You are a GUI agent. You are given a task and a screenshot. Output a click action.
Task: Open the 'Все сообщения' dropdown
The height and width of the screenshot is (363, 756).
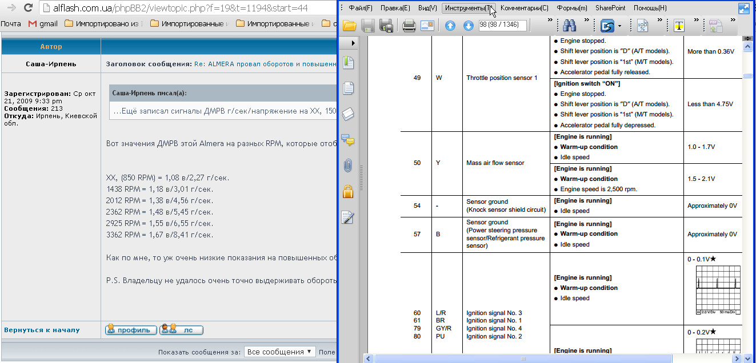pos(279,352)
